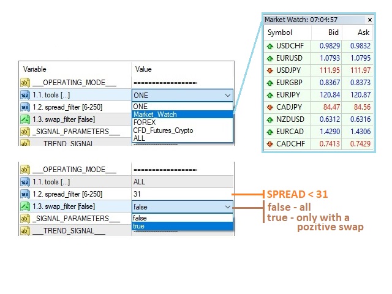The width and height of the screenshot is (392, 294).
Task: Click the 123 icon beside lower spread_filter
Action: (25, 194)
